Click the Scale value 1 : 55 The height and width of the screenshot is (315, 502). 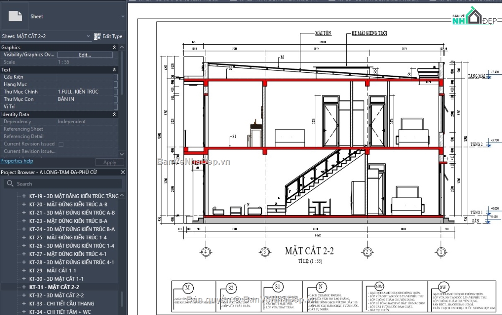coord(63,62)
